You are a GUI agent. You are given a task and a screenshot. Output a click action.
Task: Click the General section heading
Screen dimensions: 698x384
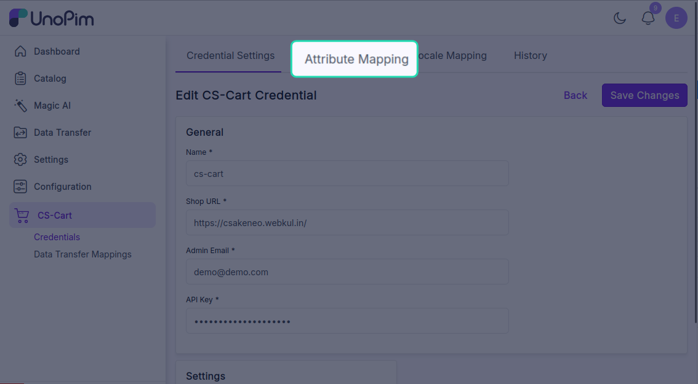point(205,132)
